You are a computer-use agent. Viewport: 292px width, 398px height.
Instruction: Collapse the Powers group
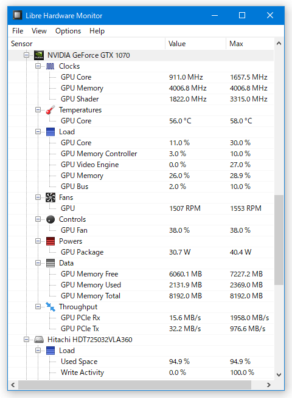[38, 241]
